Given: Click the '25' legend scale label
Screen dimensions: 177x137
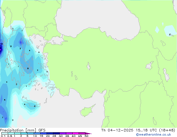Looking at the screenshot, I should [54, 136].
